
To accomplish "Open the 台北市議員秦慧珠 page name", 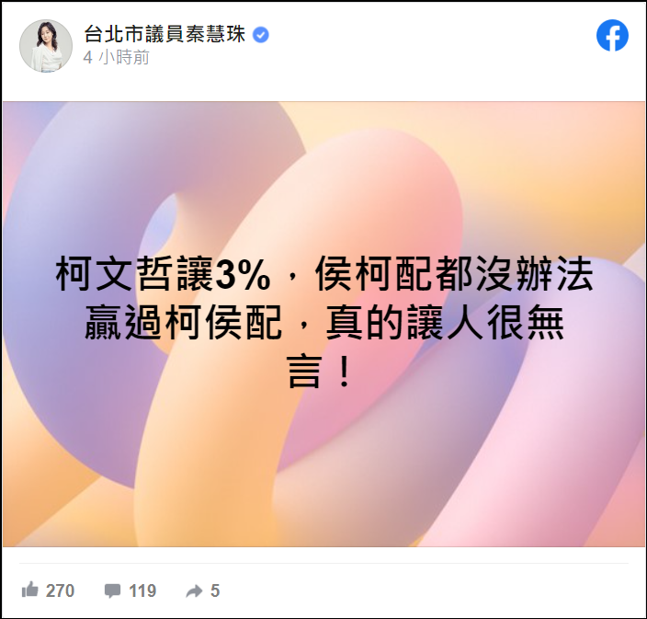I will (x=165, y=34).
